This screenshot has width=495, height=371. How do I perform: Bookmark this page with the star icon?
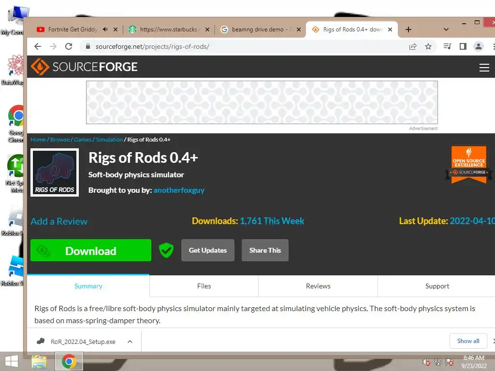[x=428, y=47]
